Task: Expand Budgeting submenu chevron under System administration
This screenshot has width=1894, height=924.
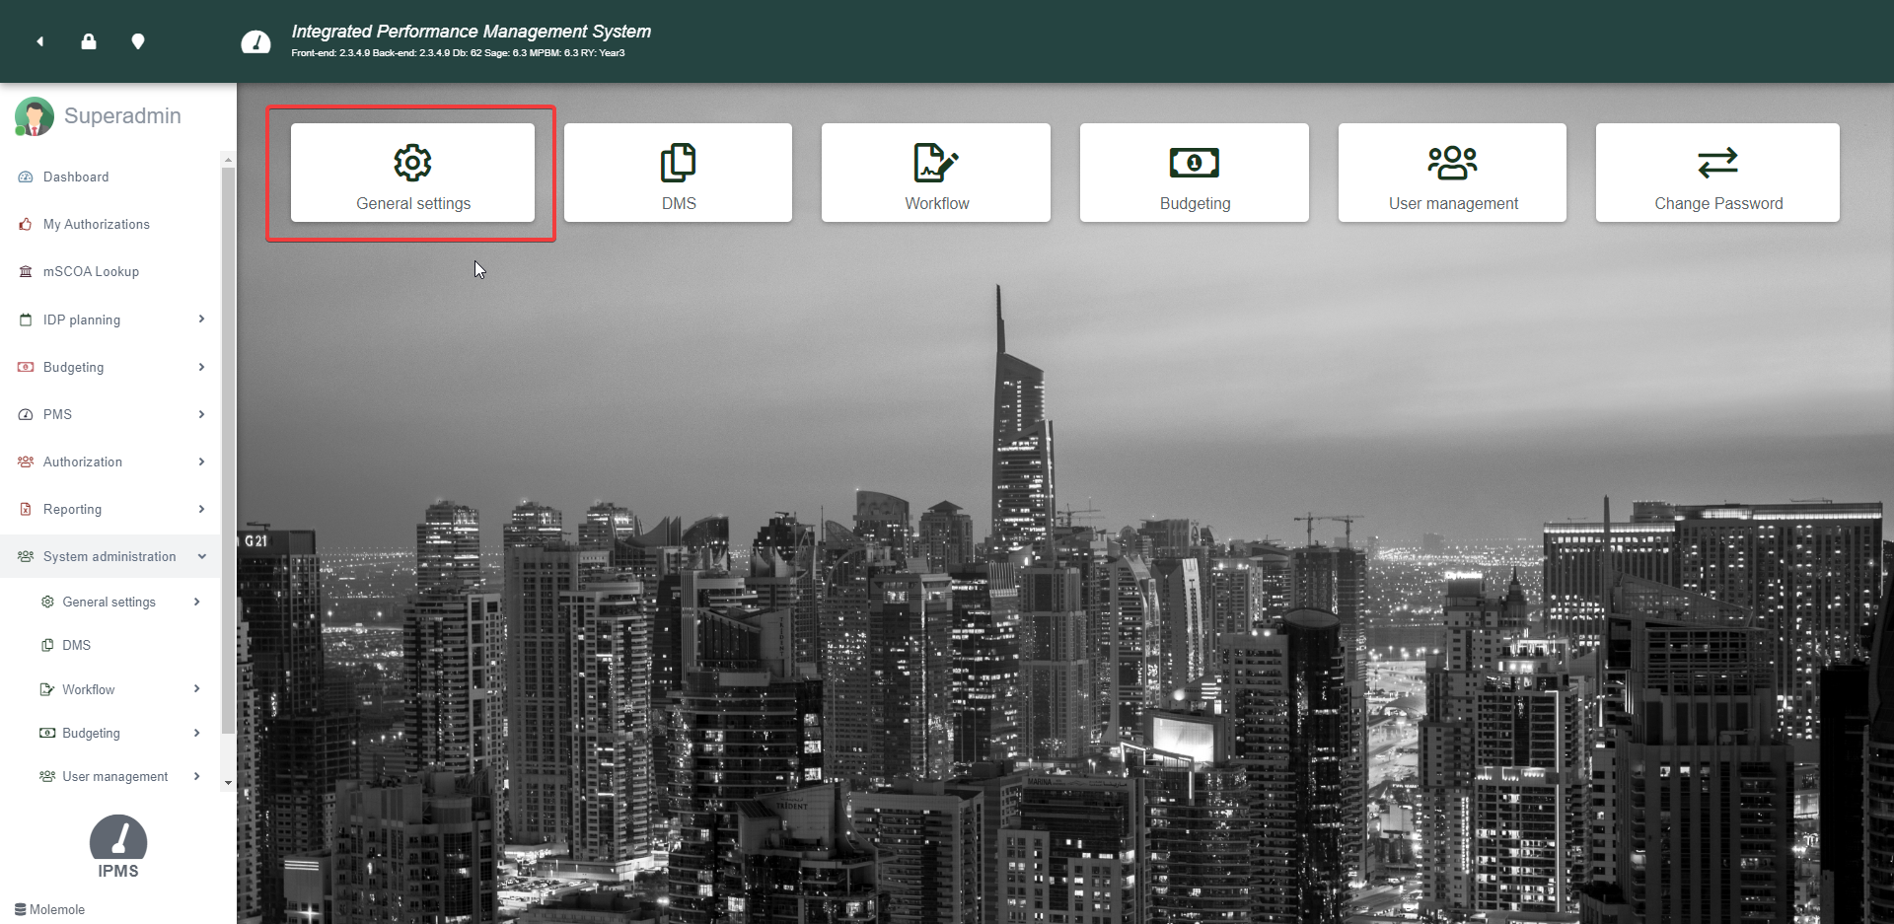Action: tap(197, 733)
